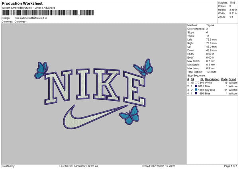Click the Code column header

(x=224, y=79)
